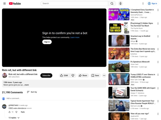This screenshot has width=161, height=120.
Task: Open the Sort by comments dropdown
Action: pyautogui.click(x=32, y=92)
